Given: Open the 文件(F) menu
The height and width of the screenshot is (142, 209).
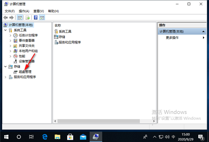Looking at the screenshot, I should point(10,11).
